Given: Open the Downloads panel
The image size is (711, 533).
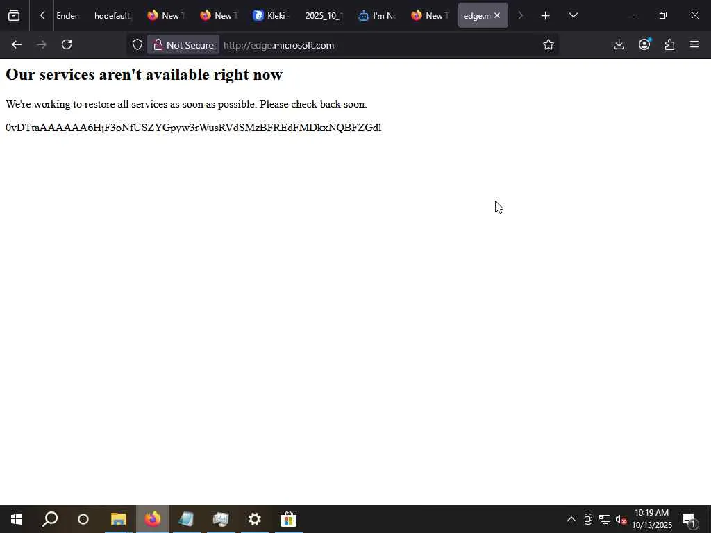Looking at the screenshot, I should 619,45.
